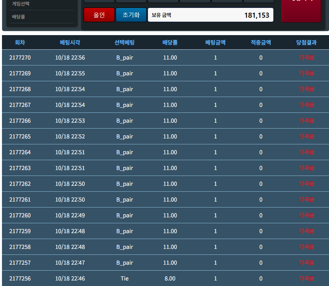Image resolution: width=329 pixels, height=286 pixels.
Task: Click the 선택베팅 column header
Action: 124,42
